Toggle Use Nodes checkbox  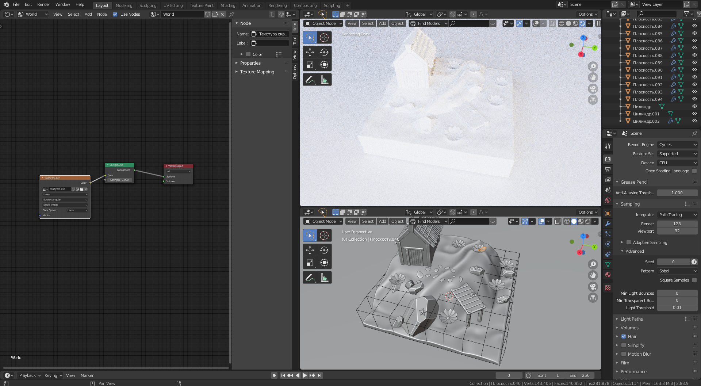point(115,14)
